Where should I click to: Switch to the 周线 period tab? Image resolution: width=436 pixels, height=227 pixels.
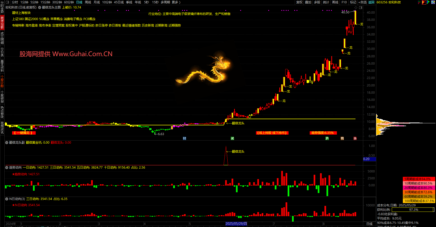click(x=88, y=2)
